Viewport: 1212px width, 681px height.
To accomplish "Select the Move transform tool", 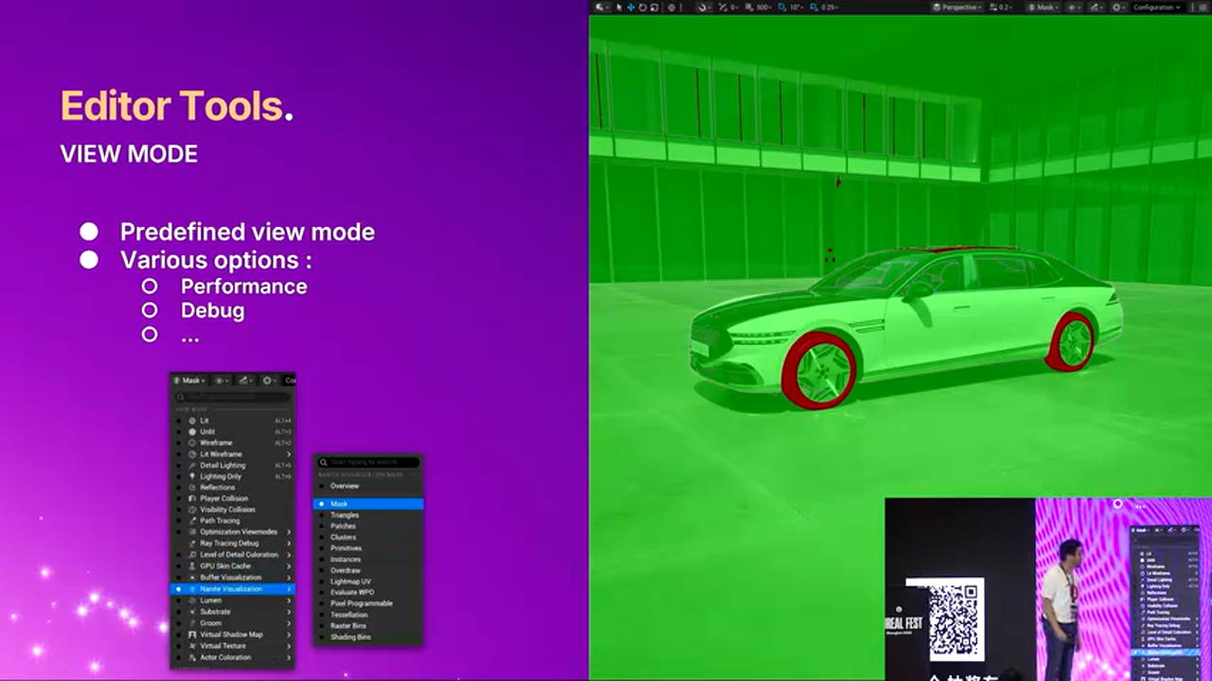I will (x=631, y=7).
